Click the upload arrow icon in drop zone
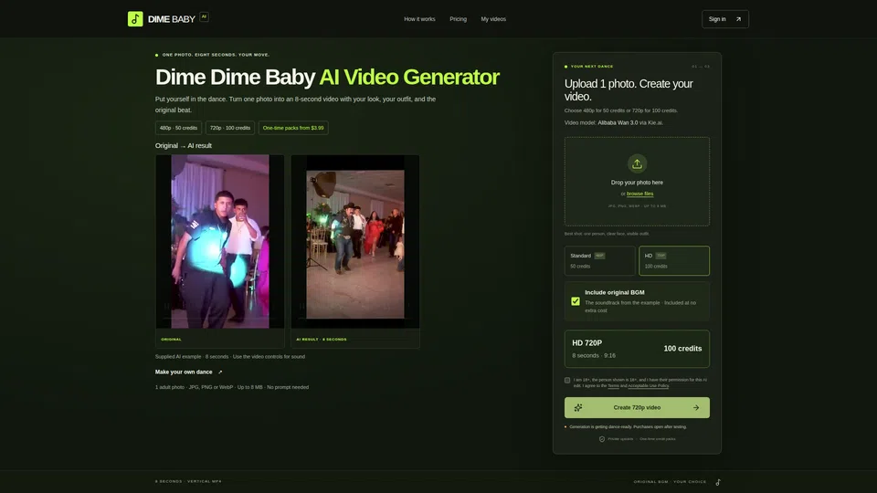This screenshot has width=877, height=493. click(x=637, y=163)
